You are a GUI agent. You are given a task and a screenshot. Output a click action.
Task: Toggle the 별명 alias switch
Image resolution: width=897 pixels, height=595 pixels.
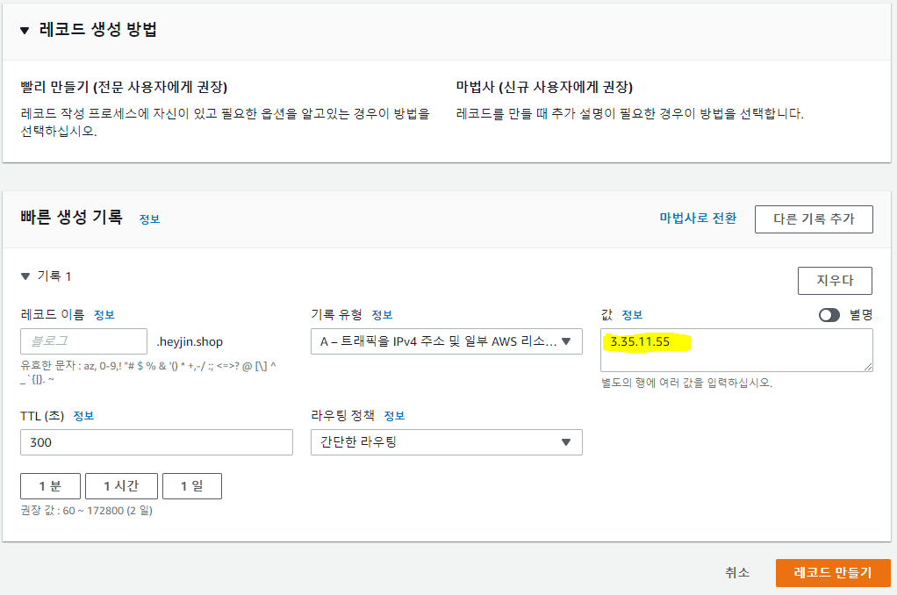click(829, 315)
